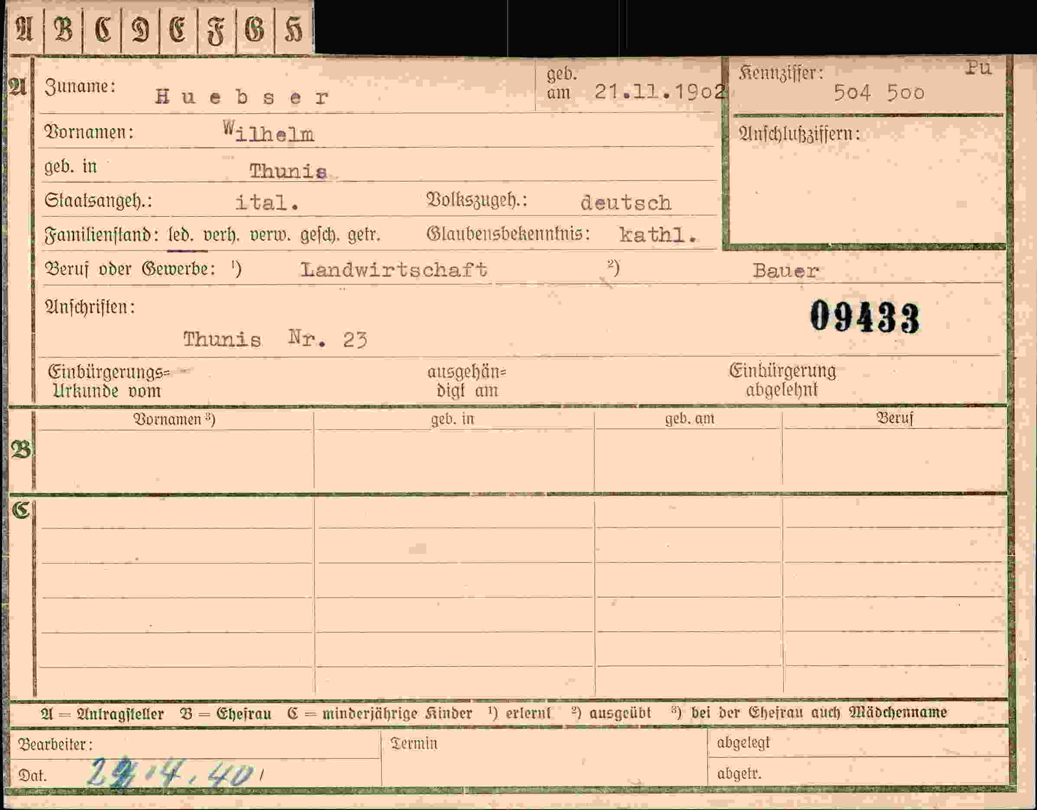Click the 'verw.' marital status option
Image resolution: width=1037 pixels, height=810 pixels.
(x=270, y=235)
